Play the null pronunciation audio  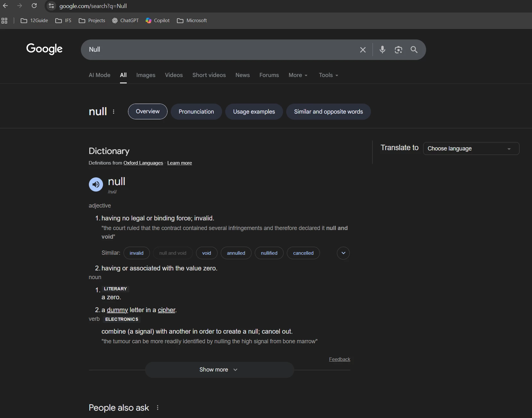click(x=96, y=184)
